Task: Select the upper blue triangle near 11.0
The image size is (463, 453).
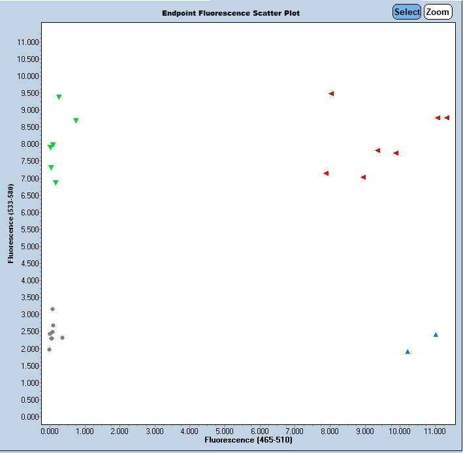Action: 436,334
